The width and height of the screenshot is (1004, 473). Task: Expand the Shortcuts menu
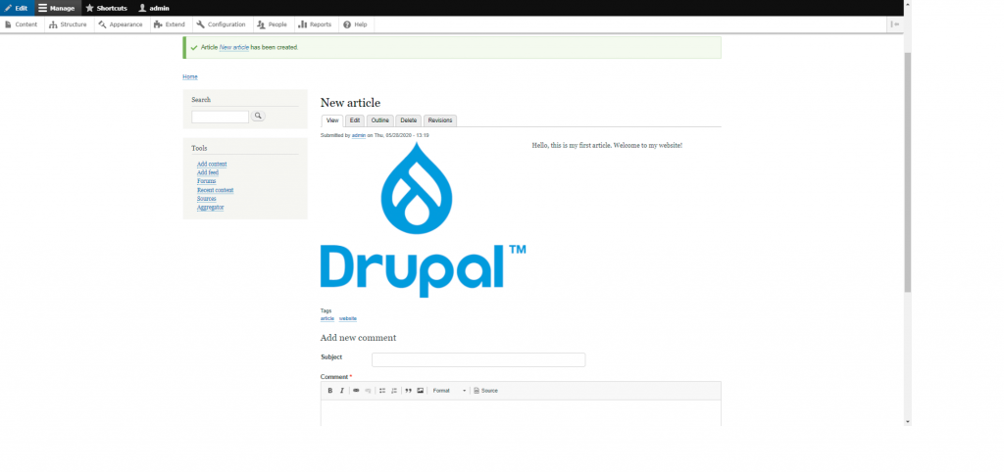pos(106,8)
